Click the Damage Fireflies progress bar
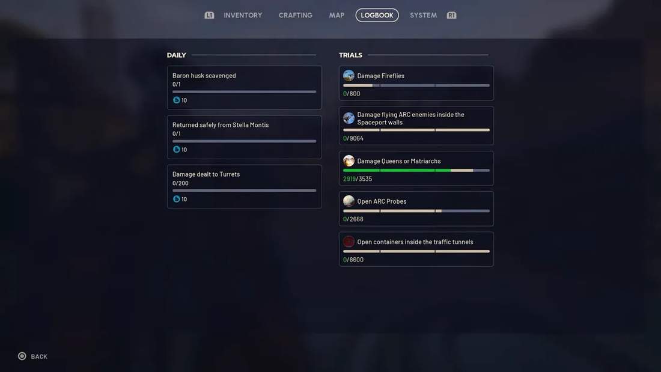 coord(416,85)
